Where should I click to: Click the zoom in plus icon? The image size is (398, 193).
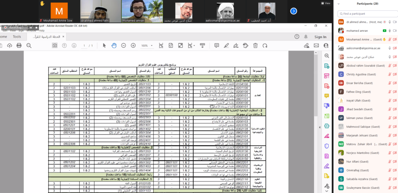[x=133, y=46]
